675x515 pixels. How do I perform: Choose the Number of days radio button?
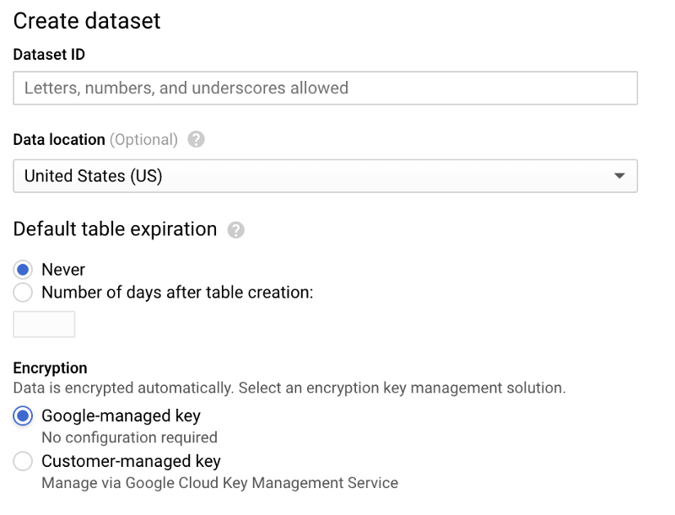[24, 292]
